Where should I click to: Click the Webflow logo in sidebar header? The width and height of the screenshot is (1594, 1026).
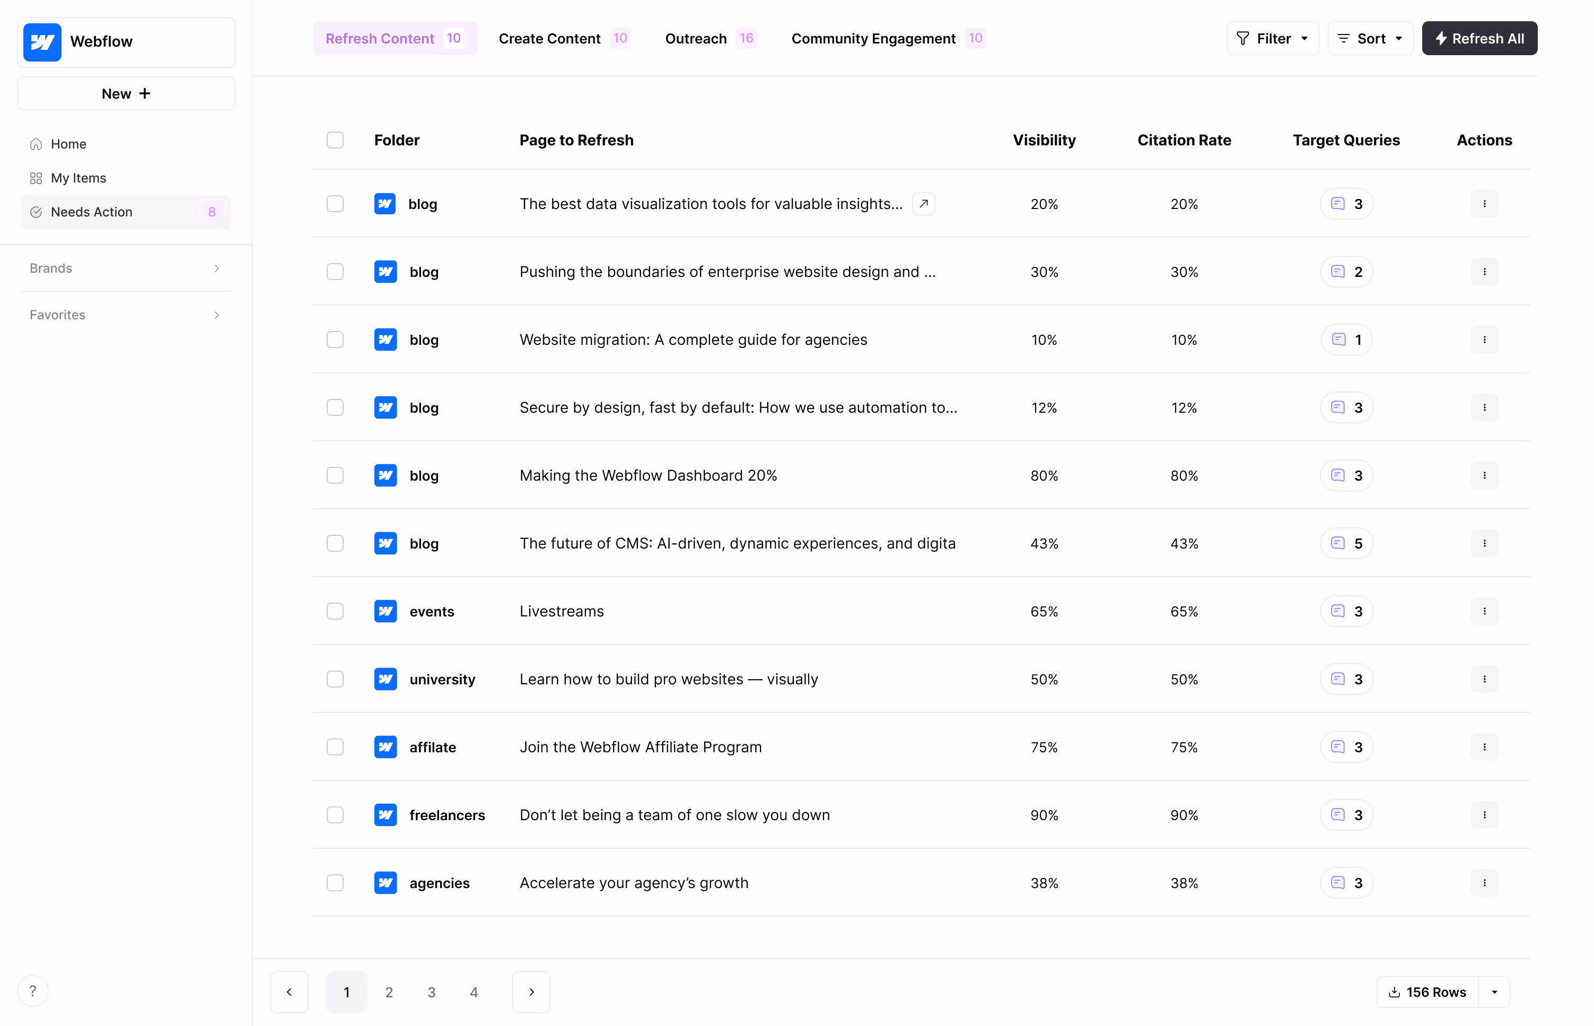coord(42,42)
